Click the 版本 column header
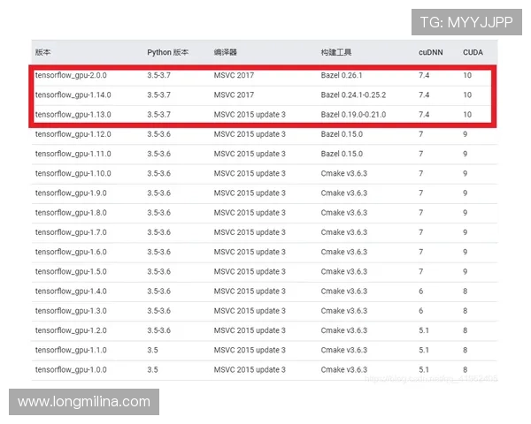The image size is (531, 424). 43,53
